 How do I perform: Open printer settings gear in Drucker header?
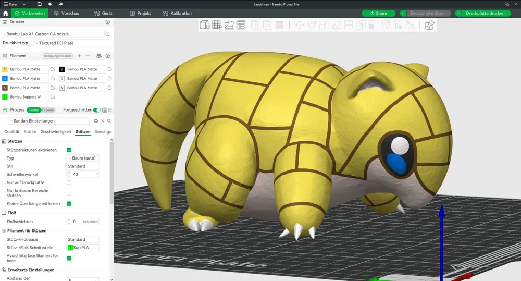click(x=108, y=22)
